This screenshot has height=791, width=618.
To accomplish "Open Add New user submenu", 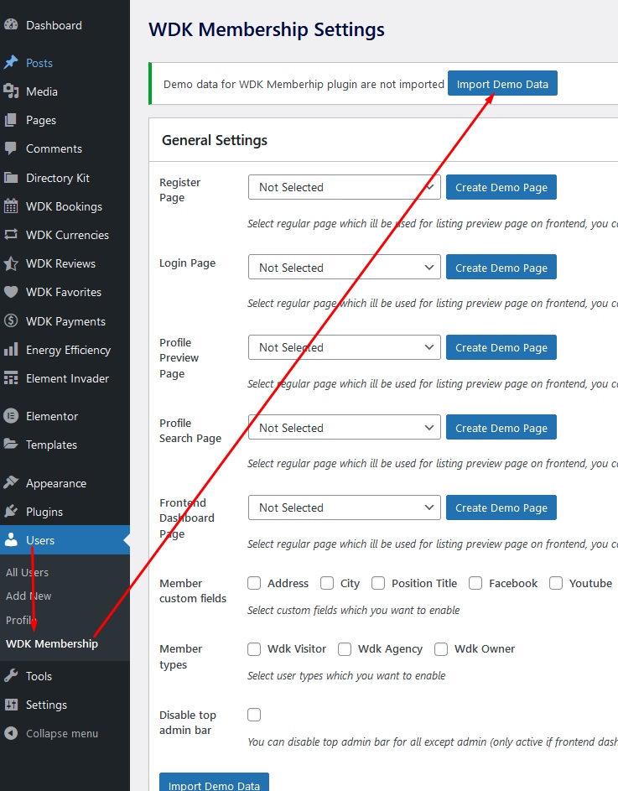I will (29, 596).
